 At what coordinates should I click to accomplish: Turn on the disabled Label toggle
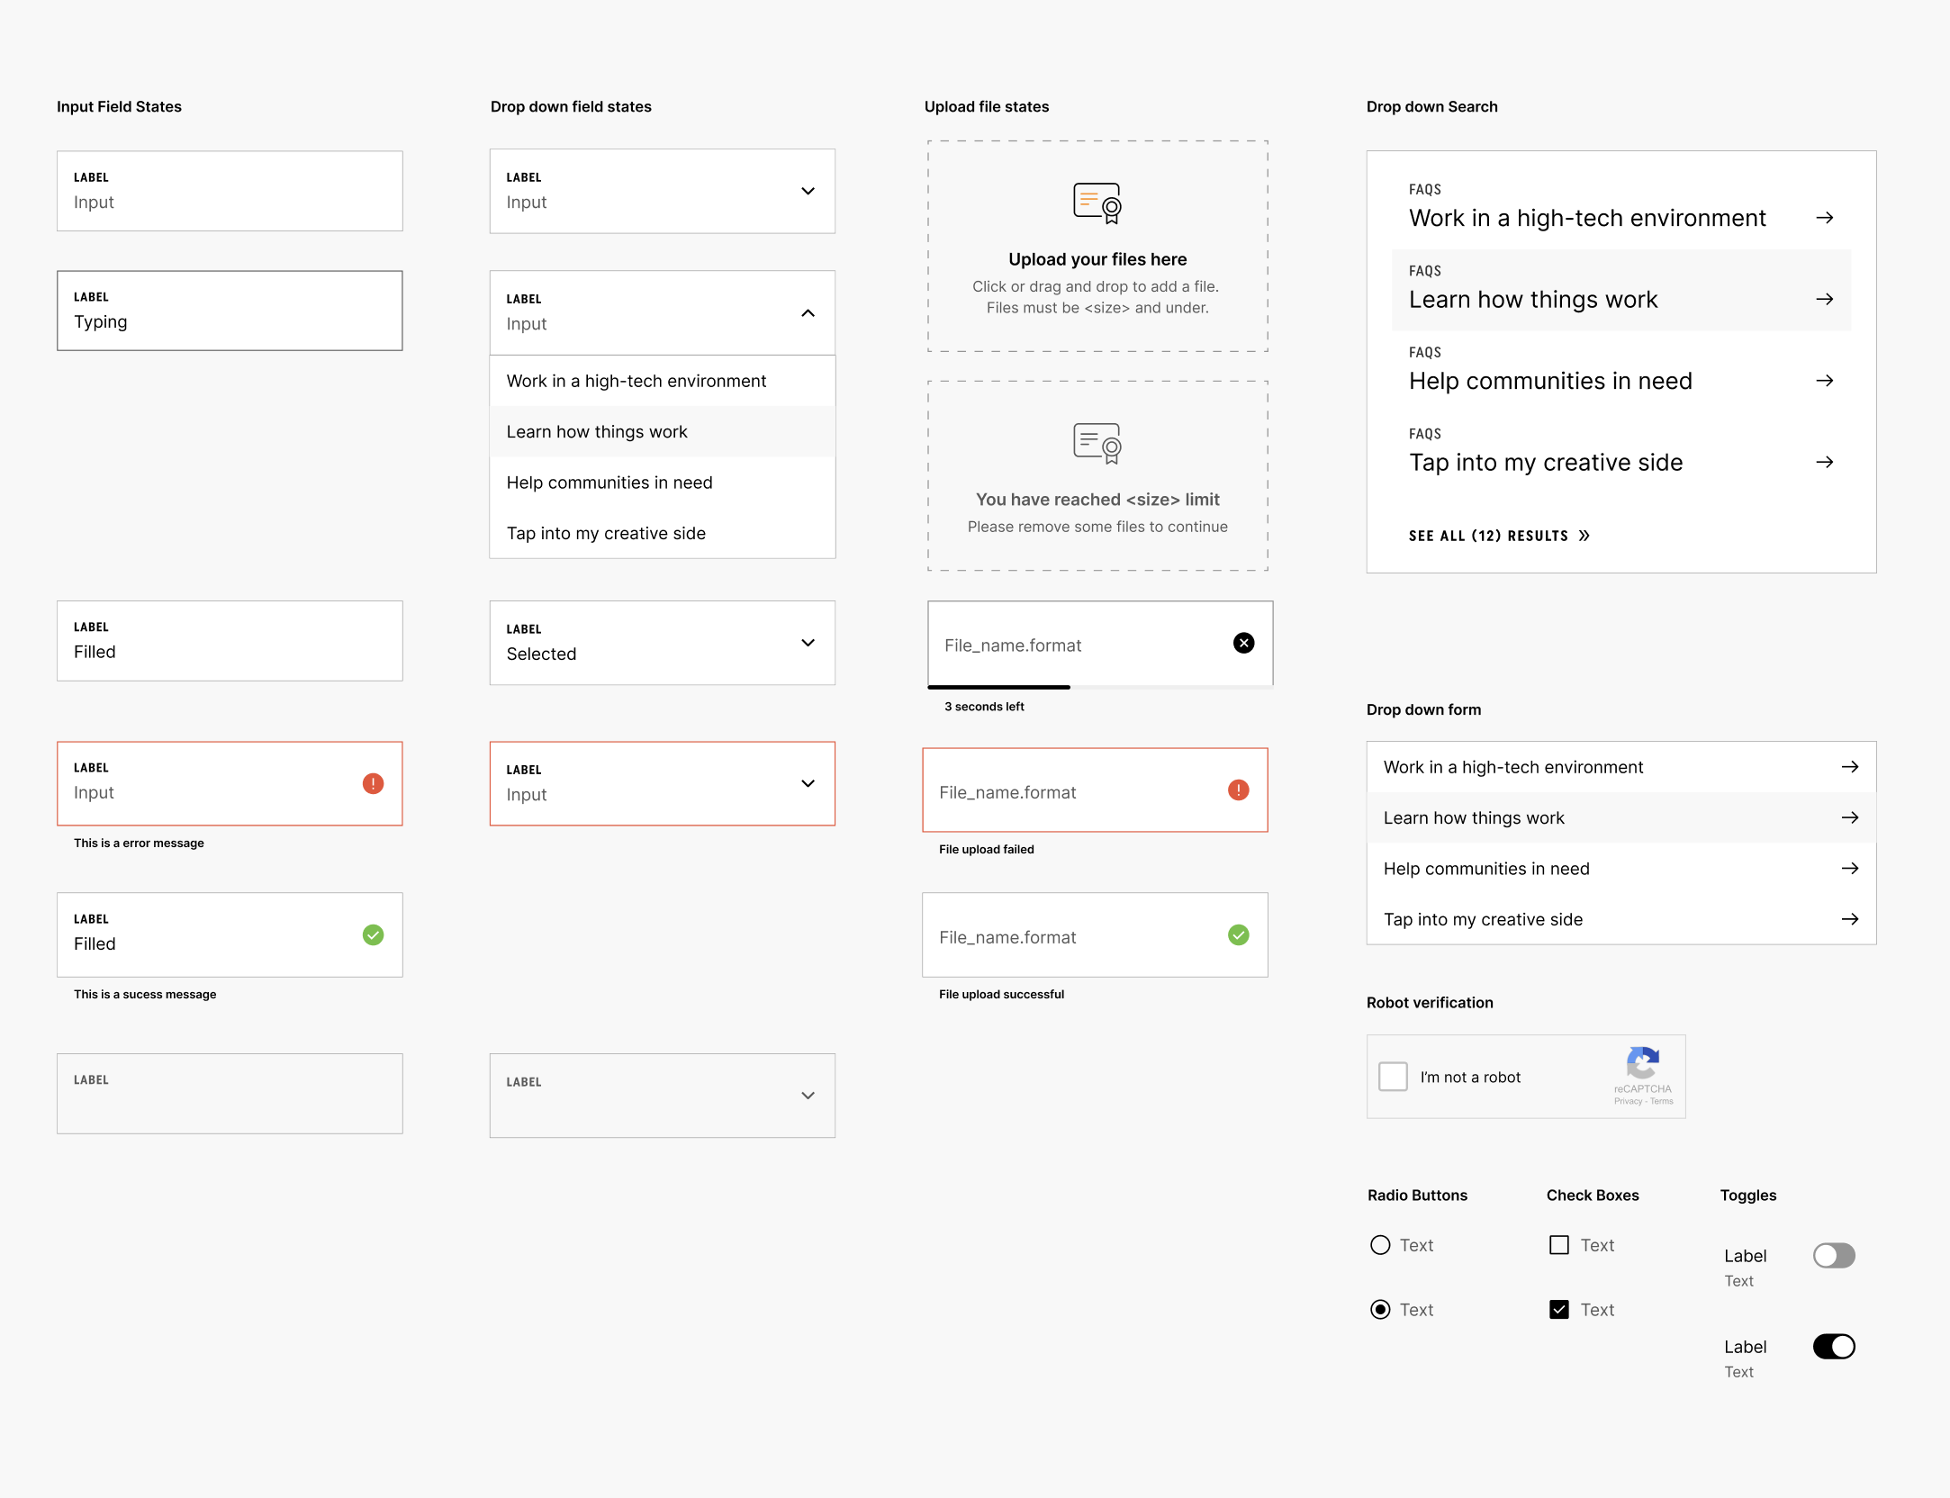point(1833,1256)
